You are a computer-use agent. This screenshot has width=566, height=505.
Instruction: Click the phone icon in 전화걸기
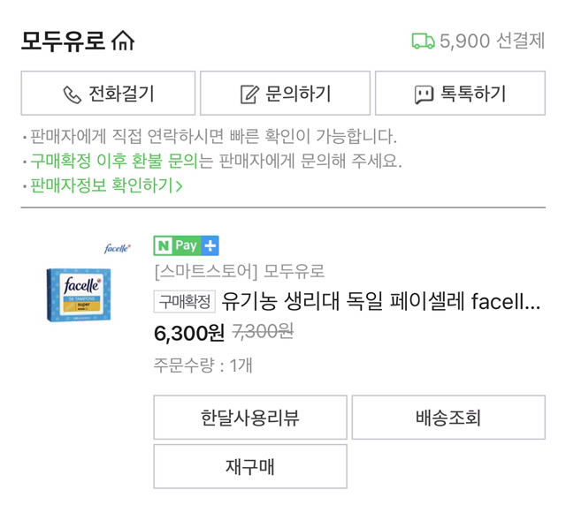coord(72,94)
